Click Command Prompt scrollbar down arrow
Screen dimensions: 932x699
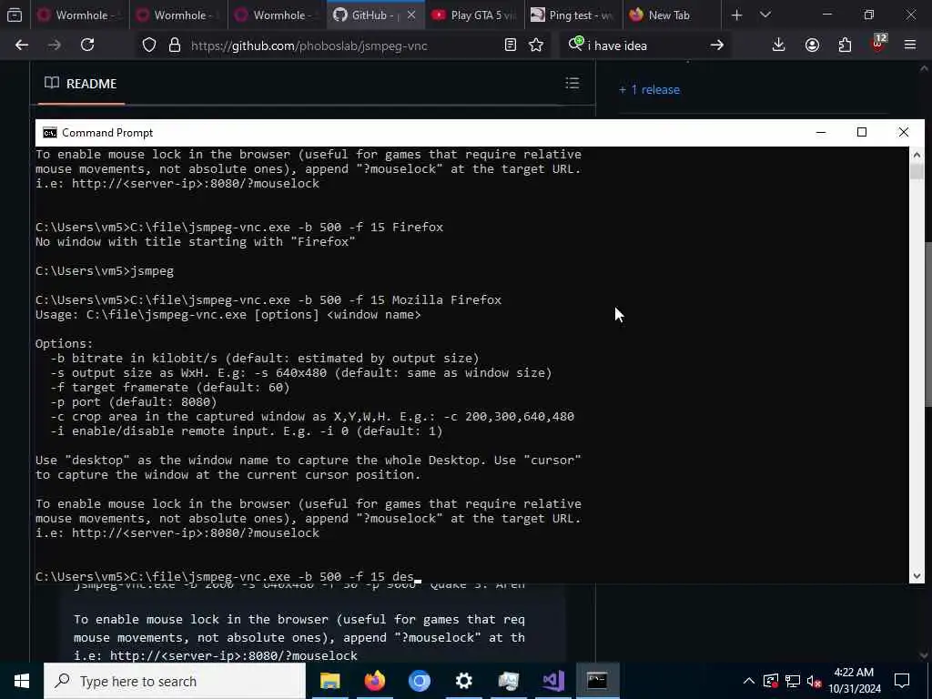[x=917, y=575]
